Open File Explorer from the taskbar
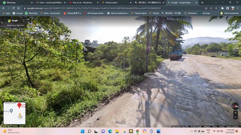241x135 pixels. (x=117, y=131)
